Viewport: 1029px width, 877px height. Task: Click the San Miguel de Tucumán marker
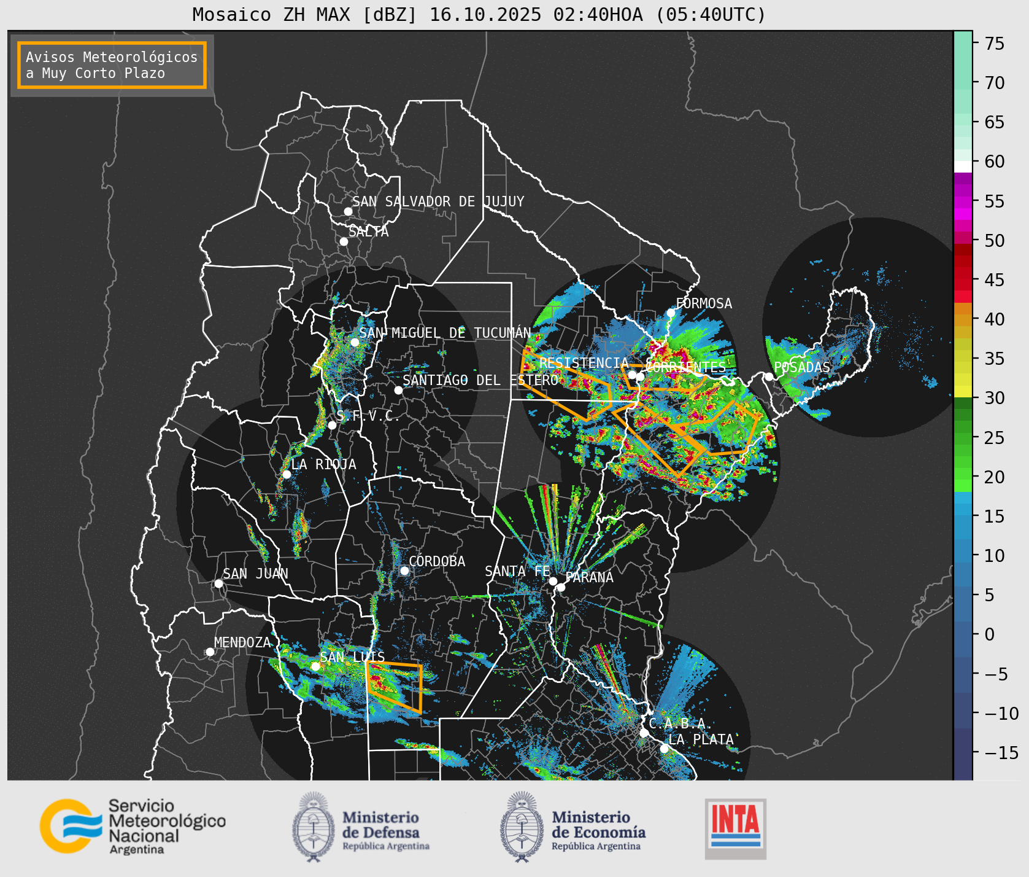pos(355,342)
